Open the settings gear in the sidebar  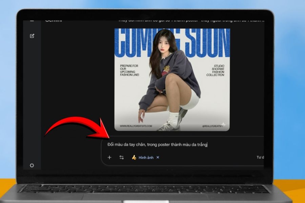coord(32,165)
